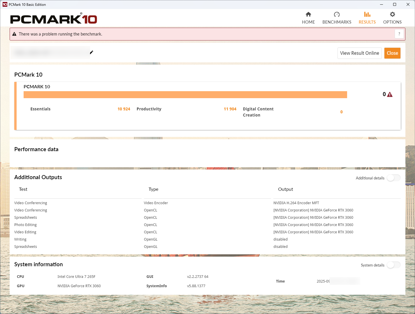The image size is (415, 314).
Task: Click the Essentials score 10 924
Action: pyautogui.click(x=124, y=109)
